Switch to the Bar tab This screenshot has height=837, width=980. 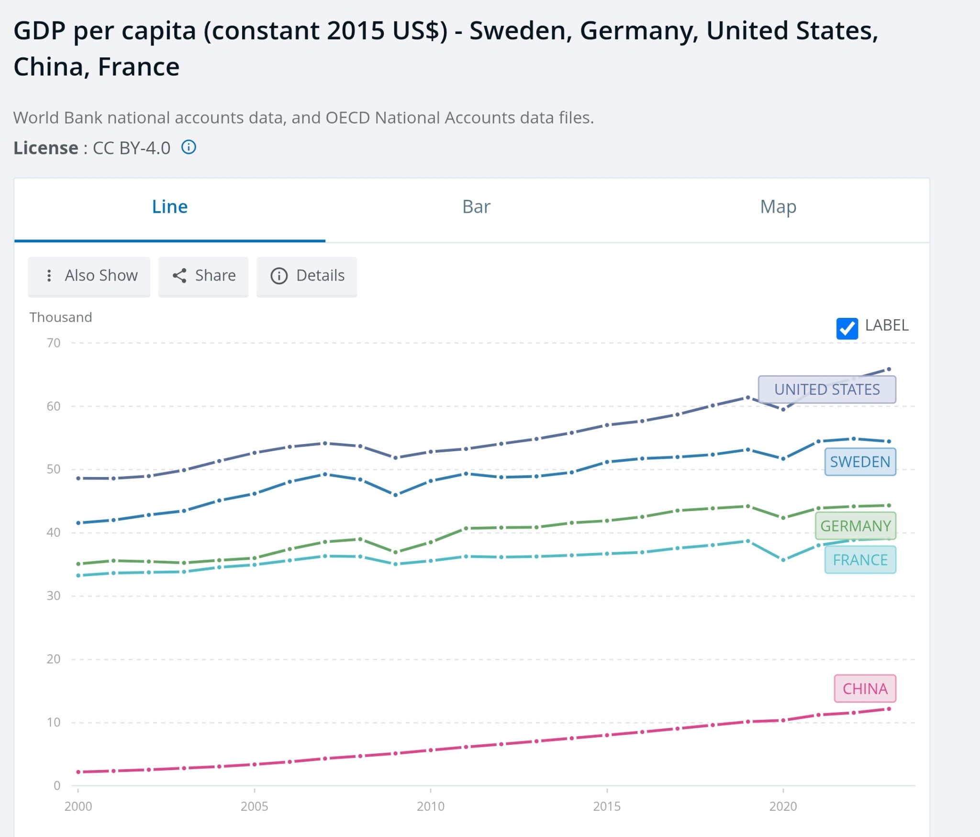pyautogui.click(x=476, y=207)
